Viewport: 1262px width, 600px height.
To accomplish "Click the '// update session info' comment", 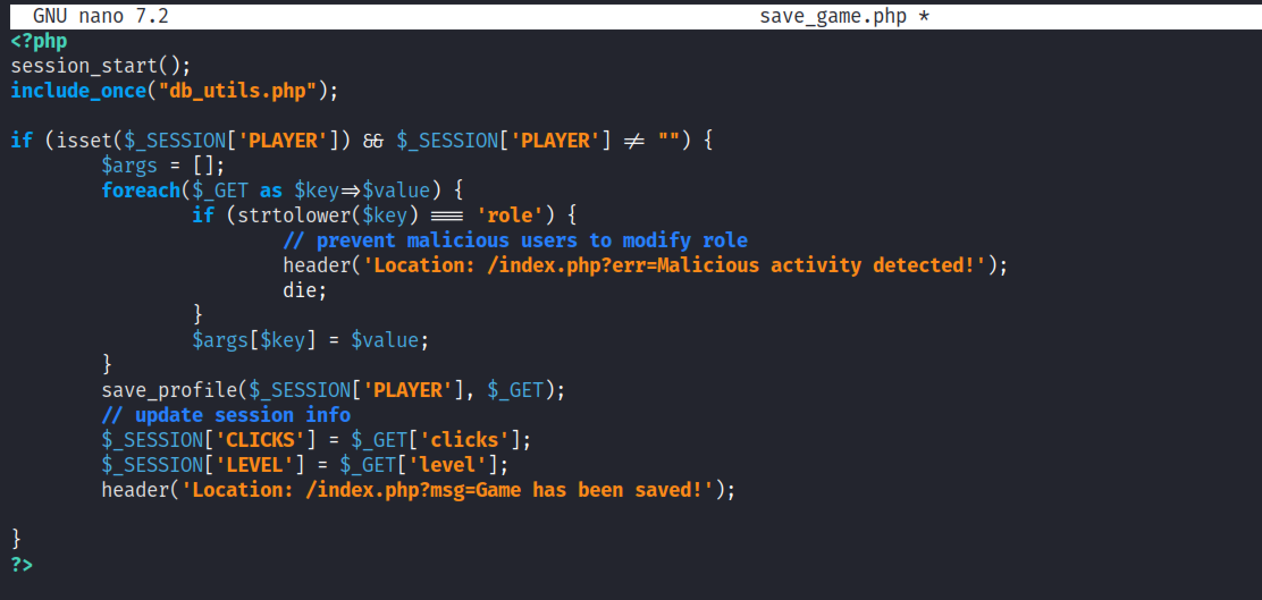I will pos(226,415).
